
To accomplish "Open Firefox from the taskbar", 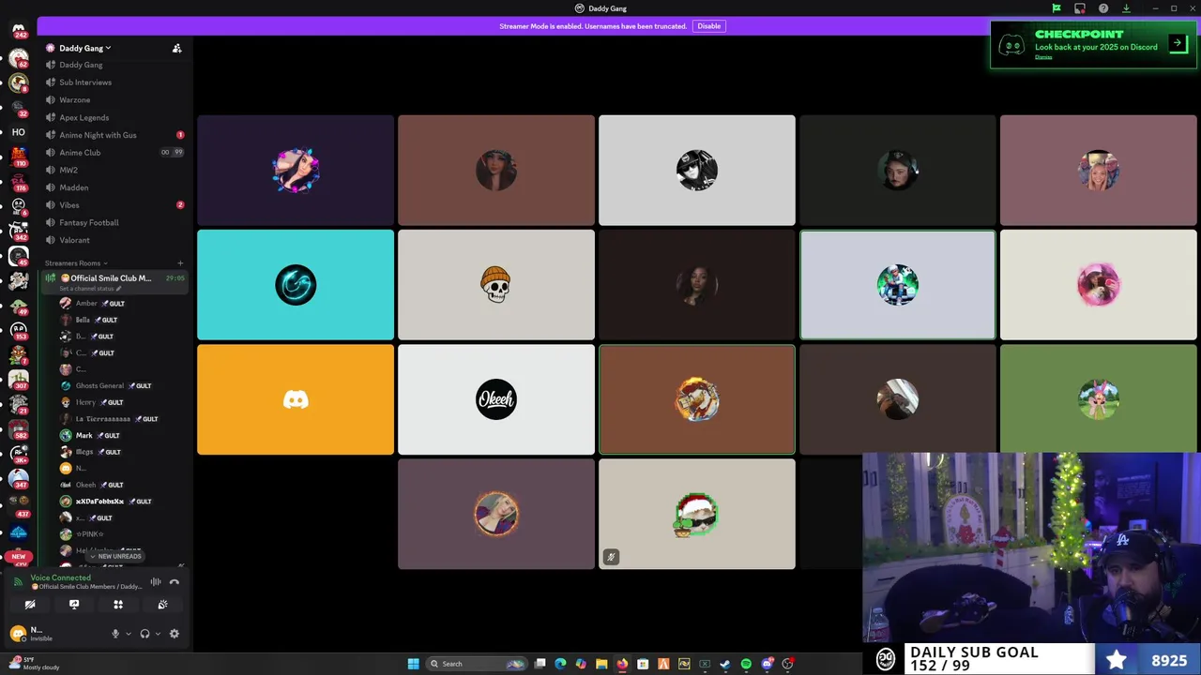I will (x=622, y=664).
